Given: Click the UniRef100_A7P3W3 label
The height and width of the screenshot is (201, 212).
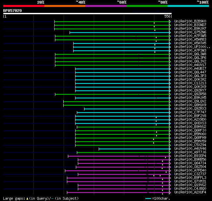Looking at the screenshot, I should (190, 51).
